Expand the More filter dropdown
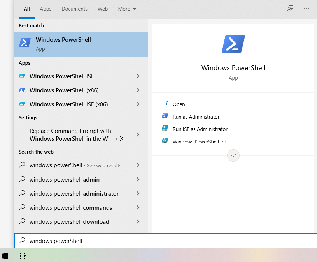Viewport: 317px width, 262px height. (127, 9)
